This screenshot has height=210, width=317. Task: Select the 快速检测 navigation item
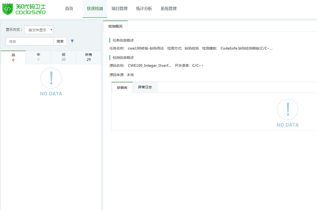[95, 9]
